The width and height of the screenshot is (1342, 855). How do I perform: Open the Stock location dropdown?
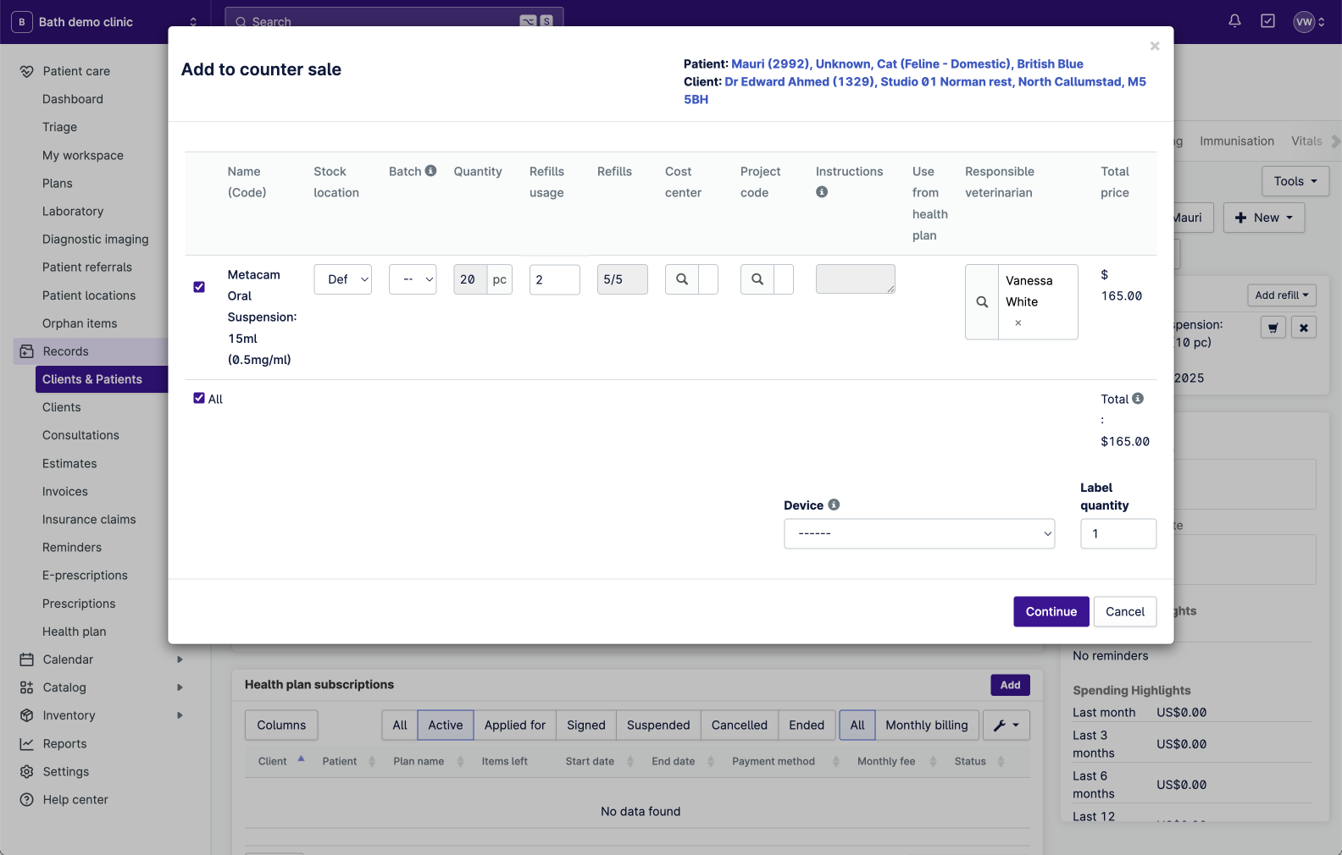(343, 279)
